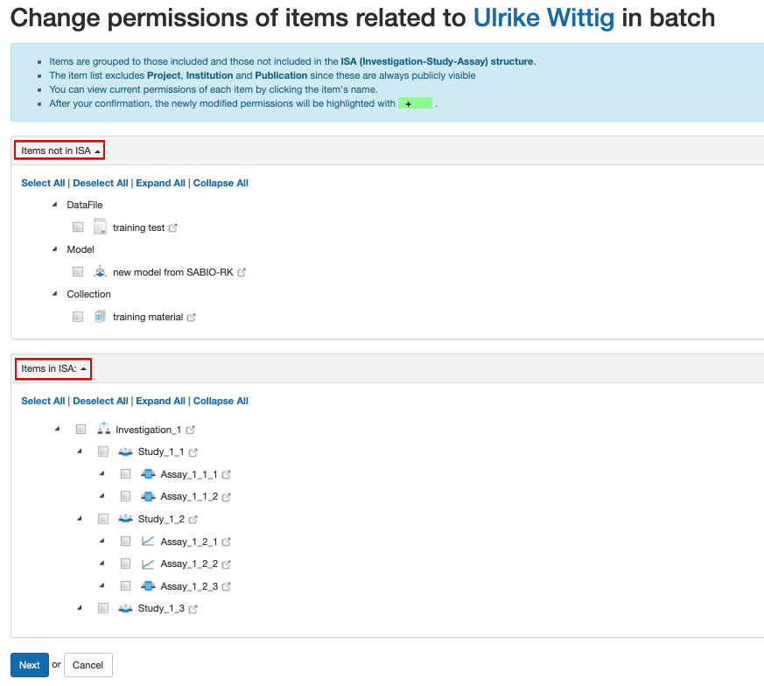Collapse the DataFile tree node
The height and width of the screenshot is (686, 764).
pyautogui.click(x=56, y=205)
